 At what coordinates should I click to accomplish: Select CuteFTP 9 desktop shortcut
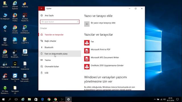coord(25,41)
